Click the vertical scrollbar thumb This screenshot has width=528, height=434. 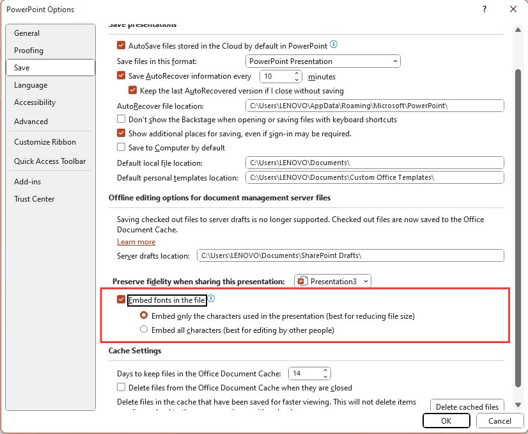(x=518, y=228)
